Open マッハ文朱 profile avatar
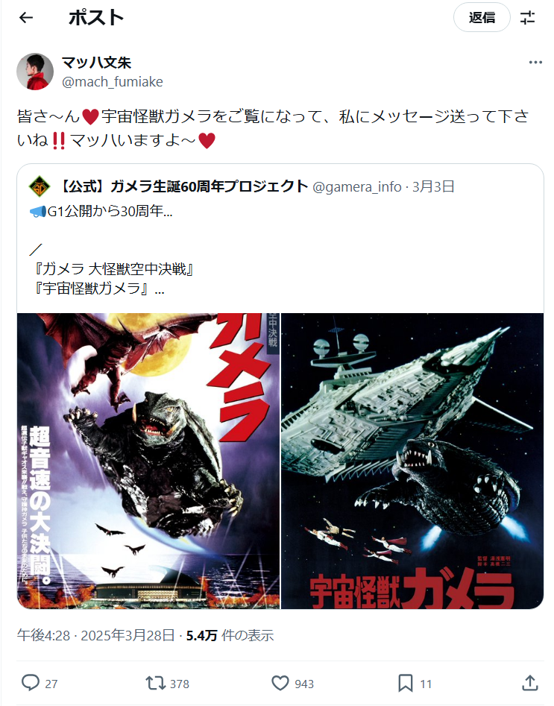The image size is (554, 706). [35, 72]
